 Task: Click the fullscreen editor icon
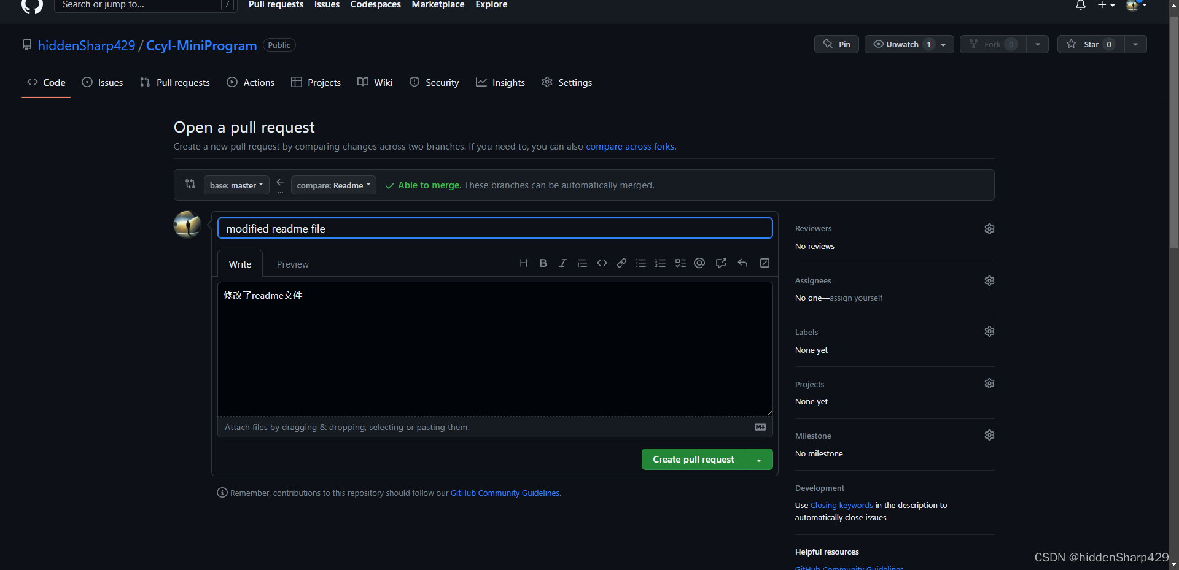tap(765, 263)
